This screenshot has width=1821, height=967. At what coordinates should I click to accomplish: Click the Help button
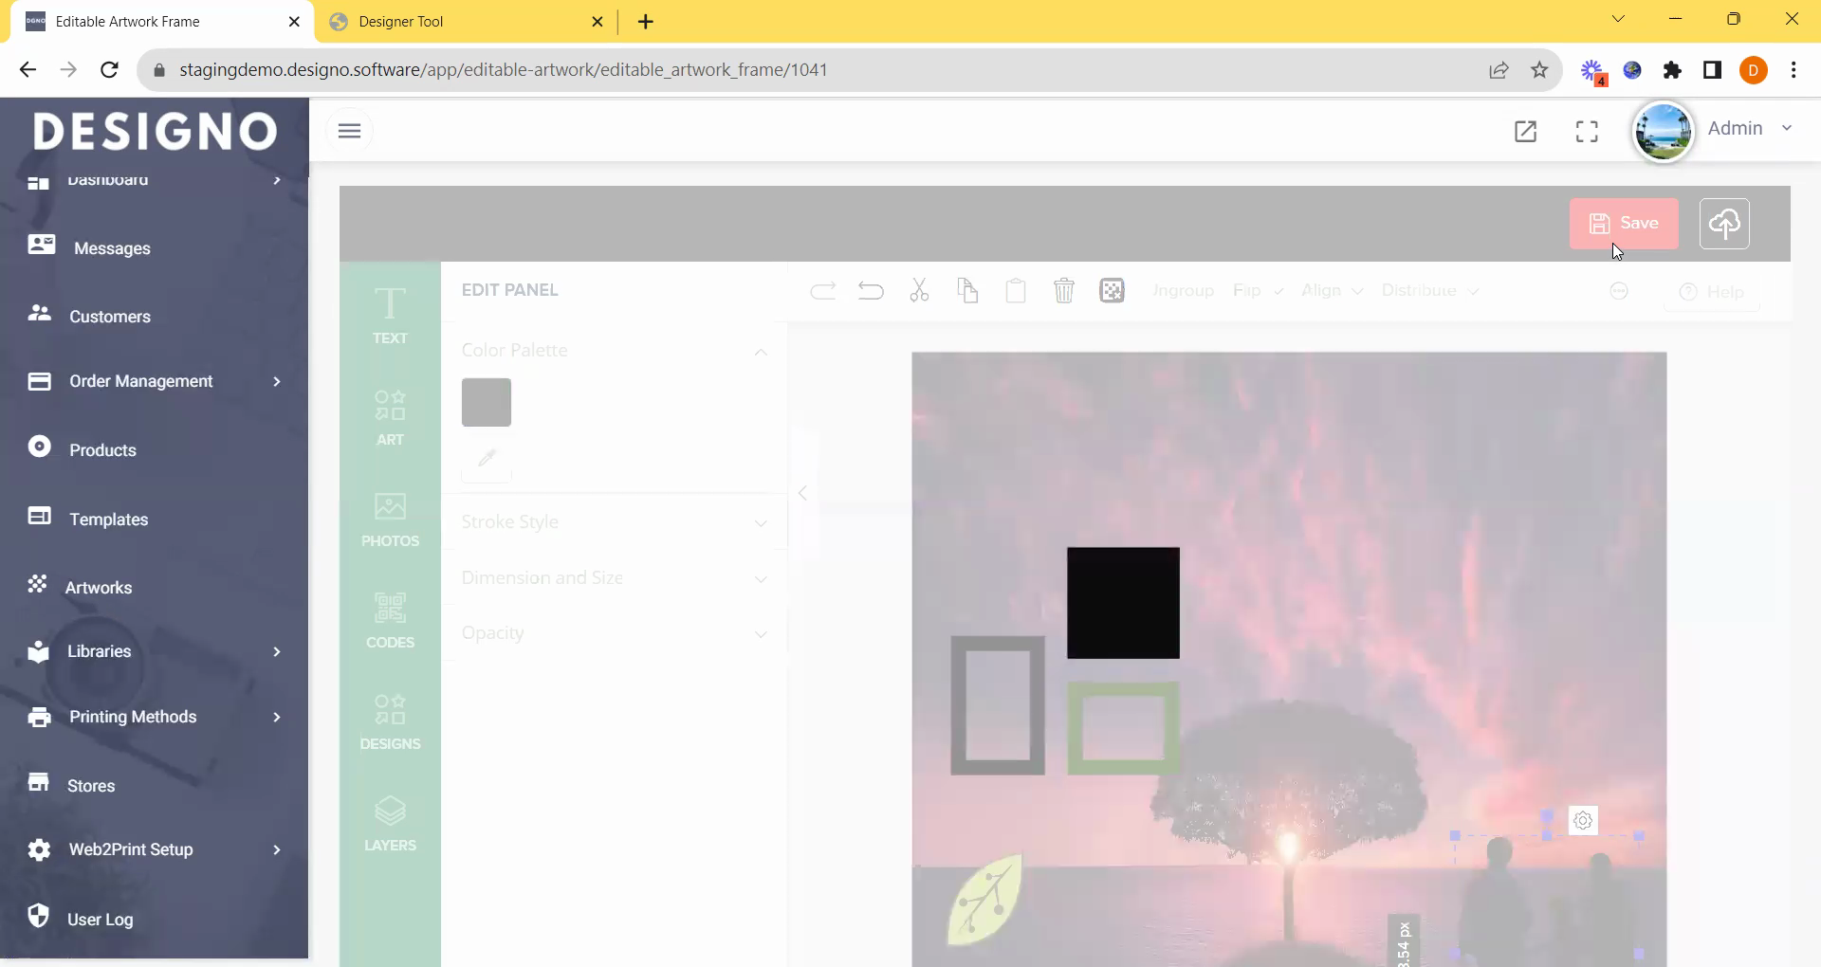point(1712,292)
